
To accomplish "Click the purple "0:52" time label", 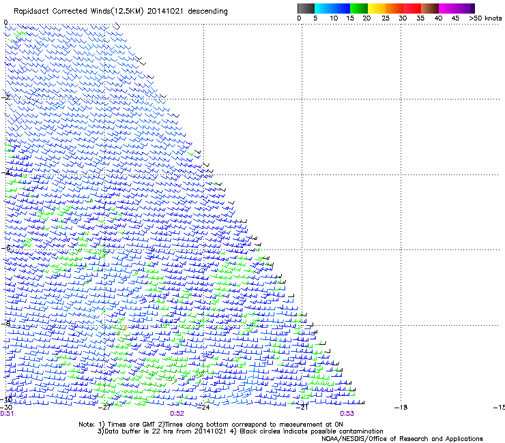I will coord(177,414).
